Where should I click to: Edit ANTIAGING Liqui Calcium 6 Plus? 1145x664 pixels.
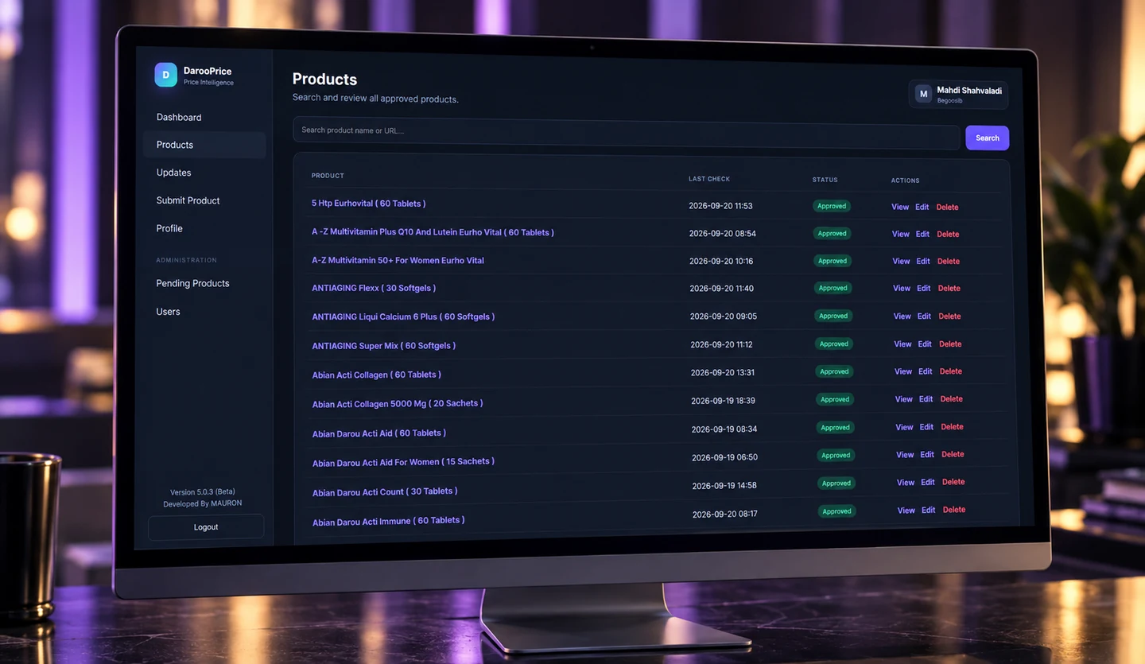(924, 316)
